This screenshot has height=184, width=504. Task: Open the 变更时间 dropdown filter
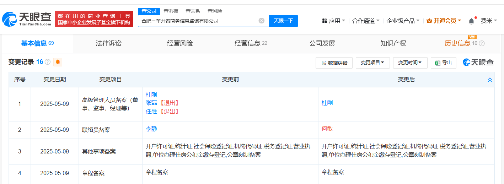tap(410, 63)
